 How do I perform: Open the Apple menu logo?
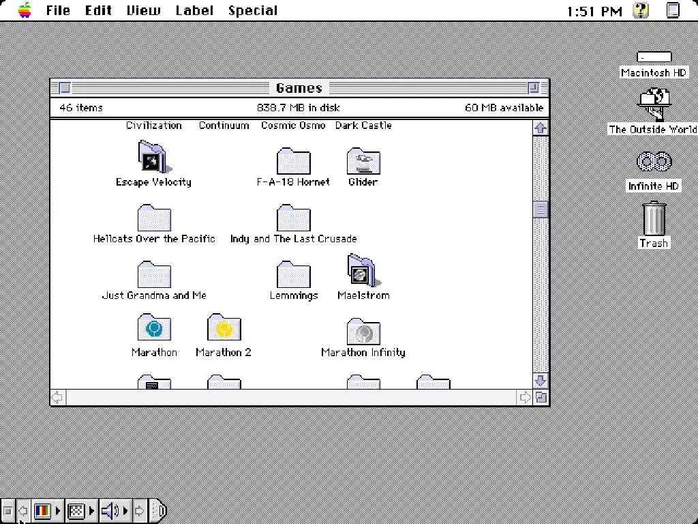click(25, 10)
